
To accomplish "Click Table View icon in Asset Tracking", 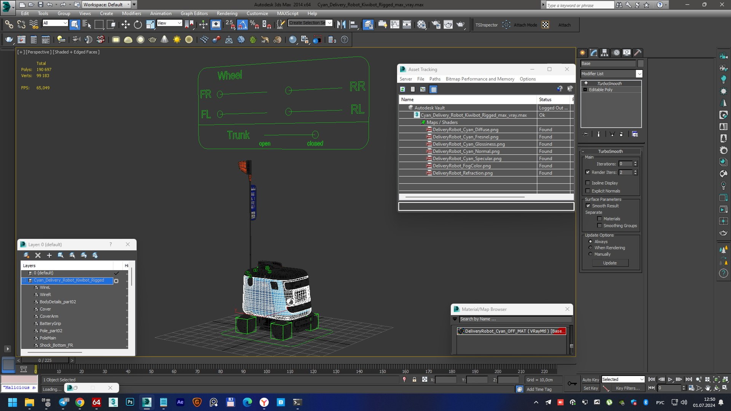I will (x=433, y=89).
